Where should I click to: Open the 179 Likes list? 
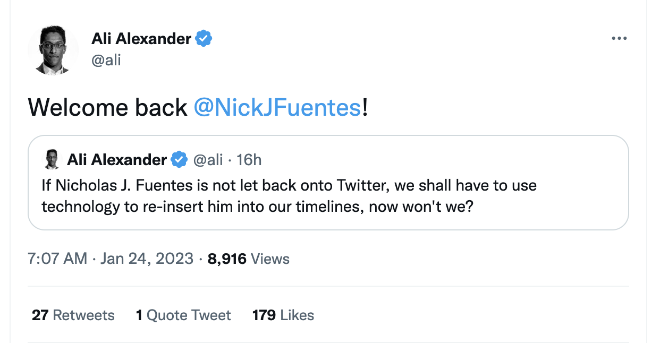pyautogui.click(x=282, y=315)
